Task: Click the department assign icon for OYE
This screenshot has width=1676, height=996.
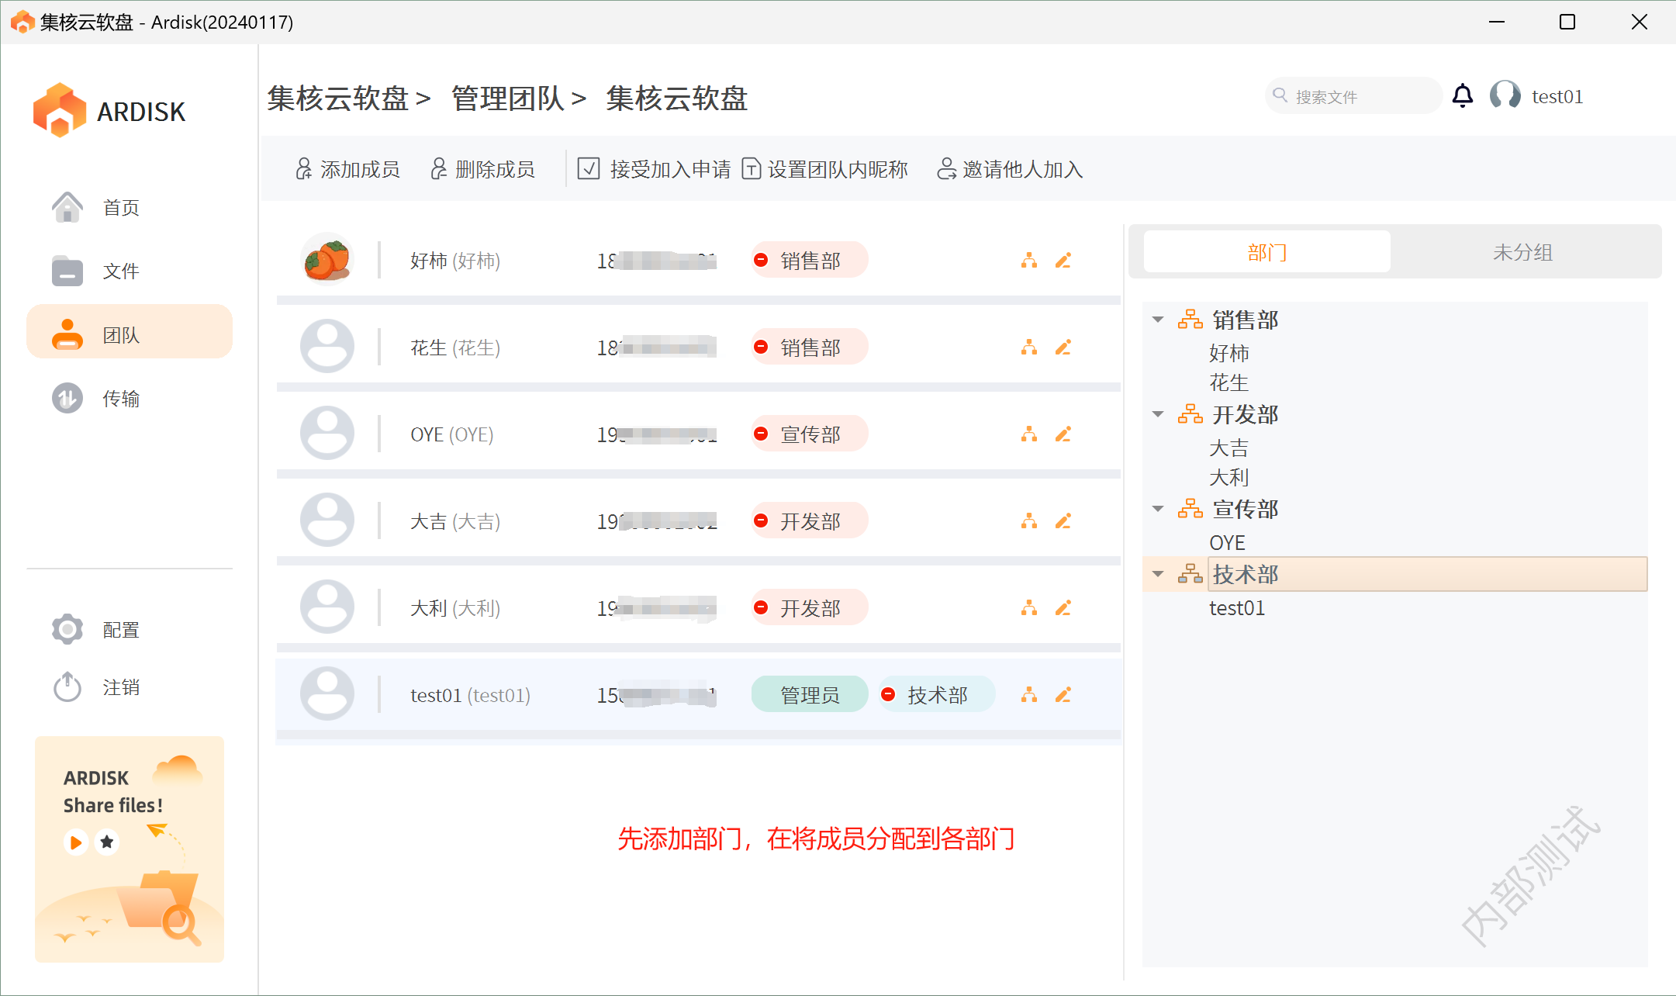Action: (1029, 434)
